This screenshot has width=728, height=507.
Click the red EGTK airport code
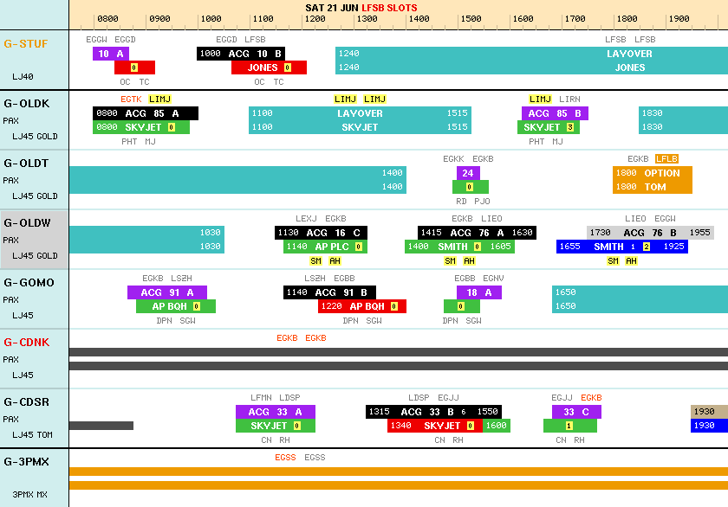tap(131, 99)
